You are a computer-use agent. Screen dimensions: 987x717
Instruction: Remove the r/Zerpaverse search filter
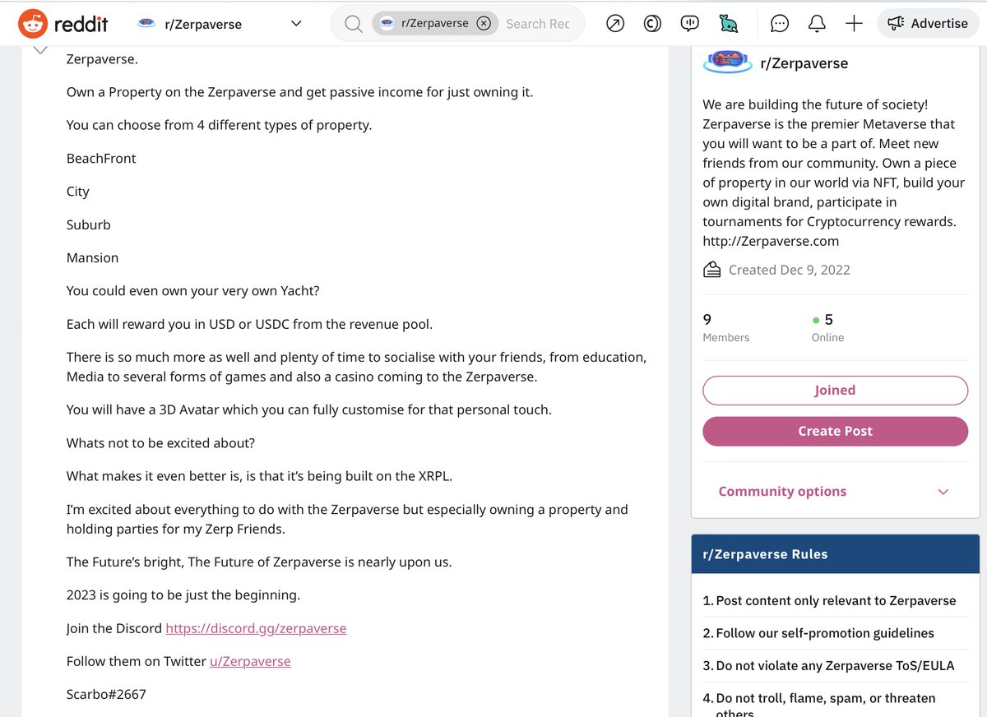[484, 24]
